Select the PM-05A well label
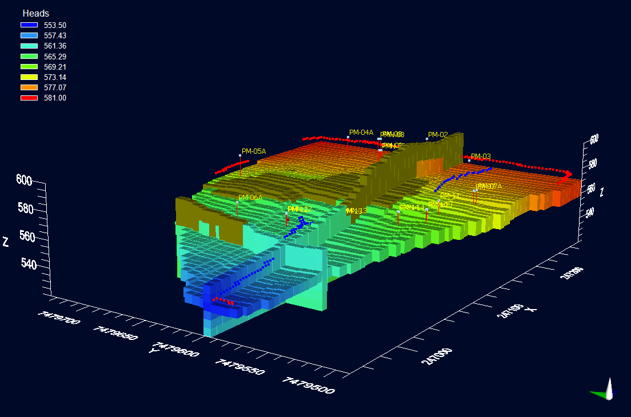 point(254,151)
